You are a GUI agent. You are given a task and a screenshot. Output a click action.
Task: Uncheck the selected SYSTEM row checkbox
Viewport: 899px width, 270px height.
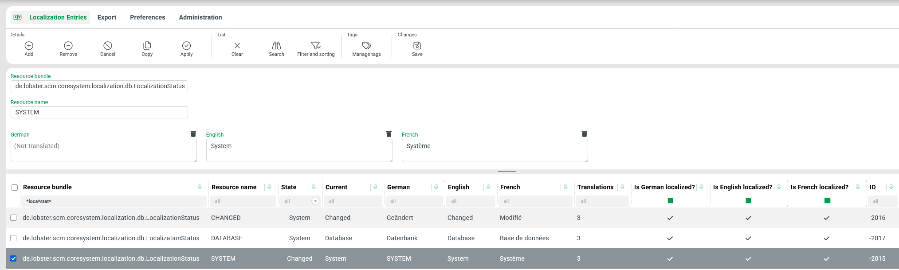coord(13,258)
